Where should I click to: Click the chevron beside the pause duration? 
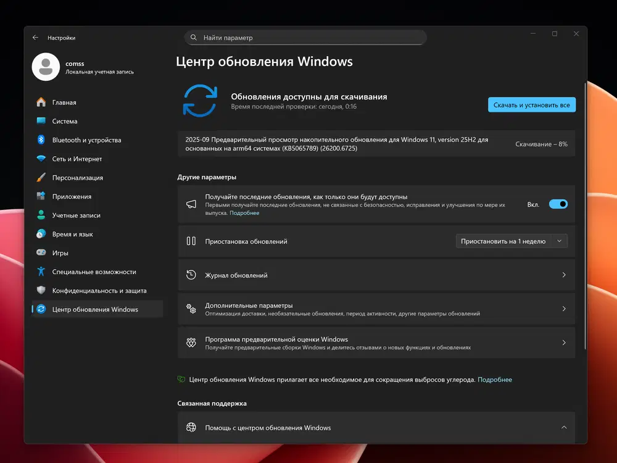tap(559, 241)
